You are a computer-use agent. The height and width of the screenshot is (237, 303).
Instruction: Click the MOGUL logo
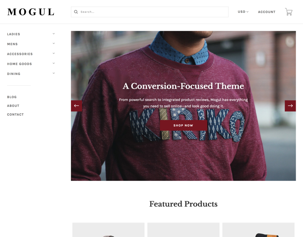(x=31, y=12)
